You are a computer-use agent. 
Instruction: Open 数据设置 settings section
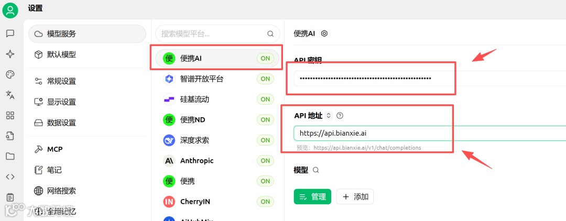(87, 123)
